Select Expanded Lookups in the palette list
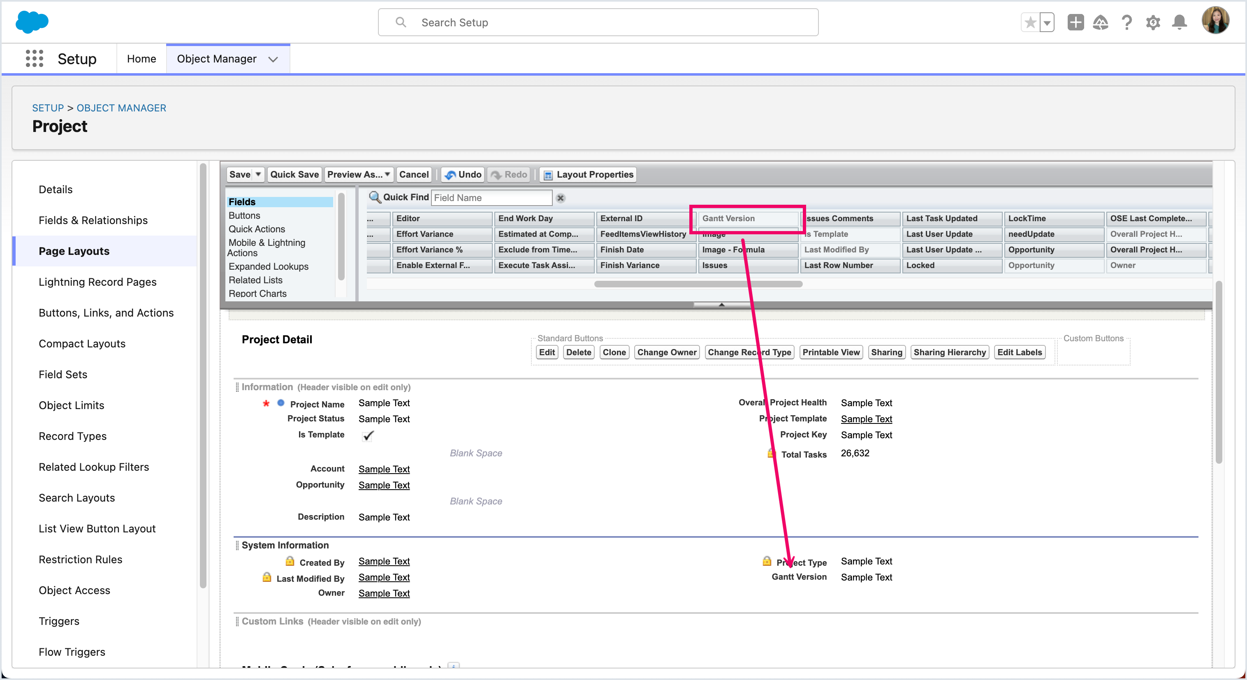 (269, 266)
